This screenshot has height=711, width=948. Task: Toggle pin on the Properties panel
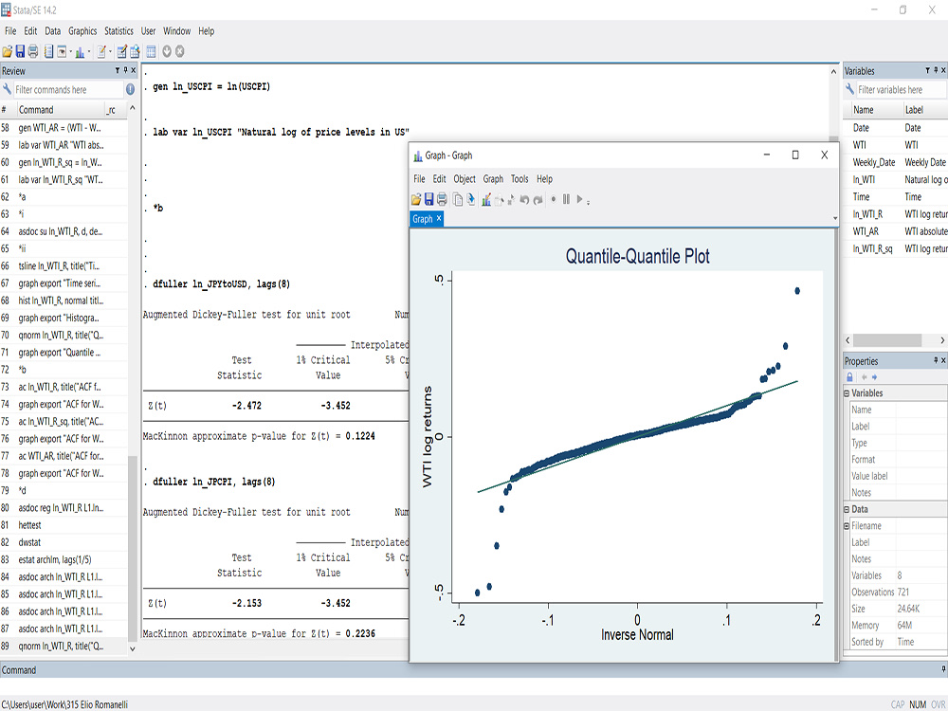click(936, 360)
